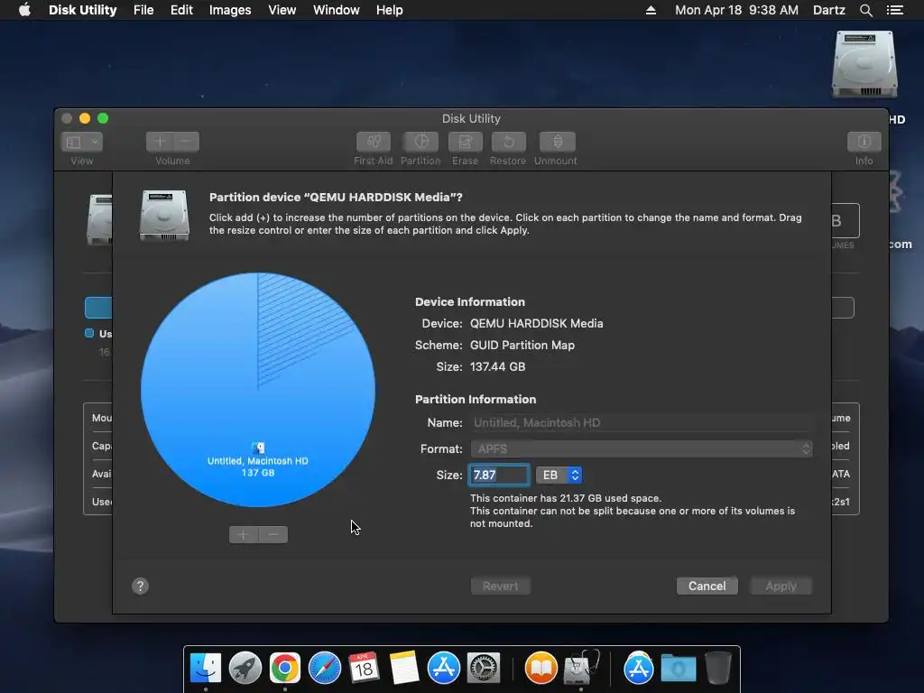Add a partition with the plus button
924x693 pixels.
[244, 534]
